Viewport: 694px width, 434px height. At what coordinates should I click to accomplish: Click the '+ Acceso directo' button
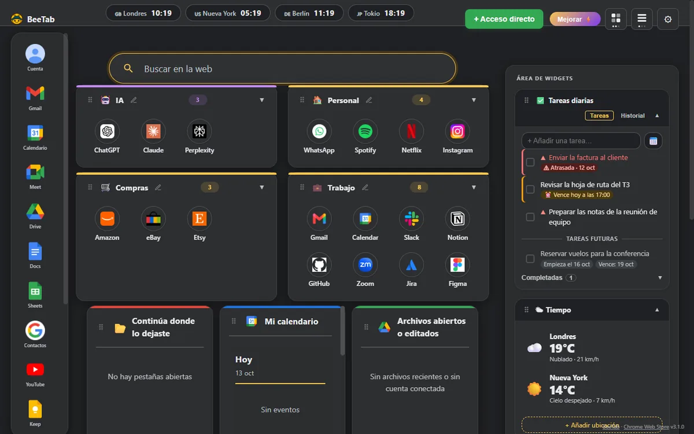coord(504,19)
